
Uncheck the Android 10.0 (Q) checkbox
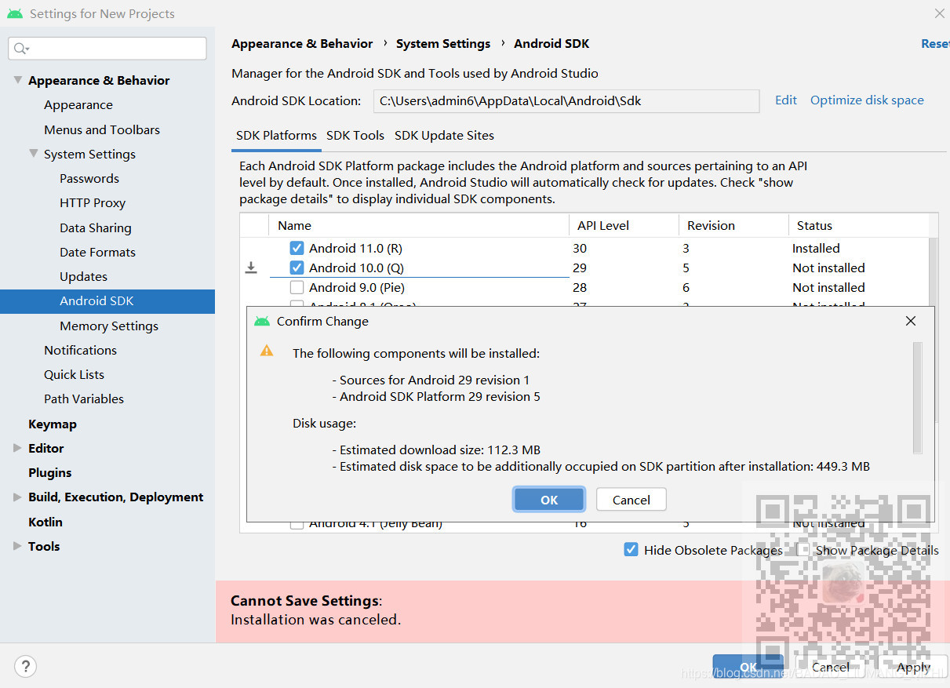pyautogui.click(x=297, y=268)
